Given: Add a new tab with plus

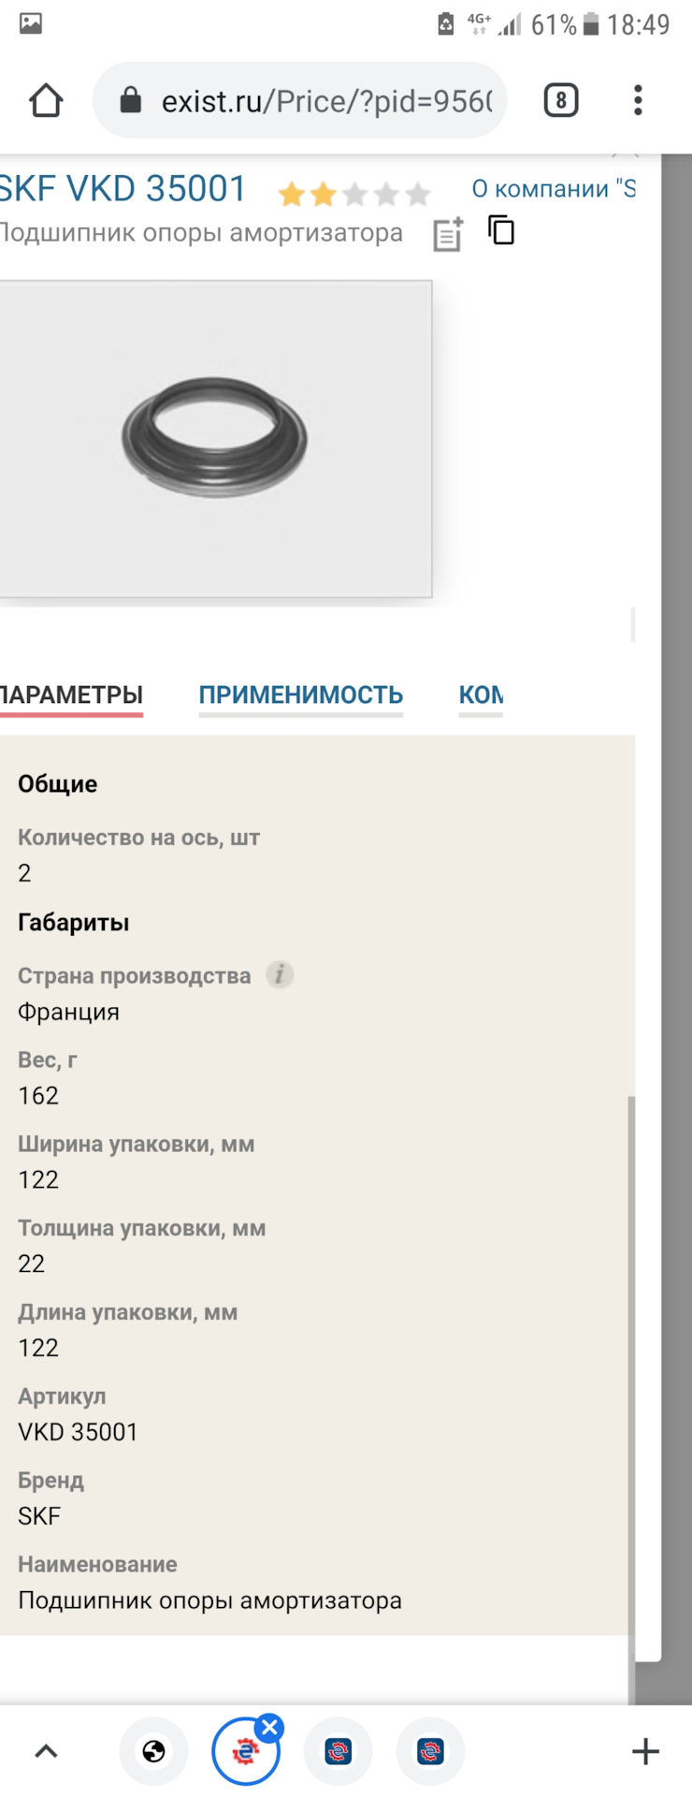Looking at the screenshot, I should [x=645, y=1751].
